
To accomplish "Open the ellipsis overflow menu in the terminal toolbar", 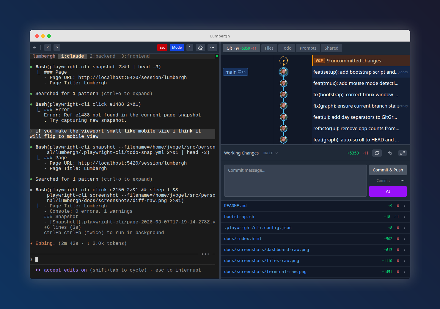I will pos(212,47).
